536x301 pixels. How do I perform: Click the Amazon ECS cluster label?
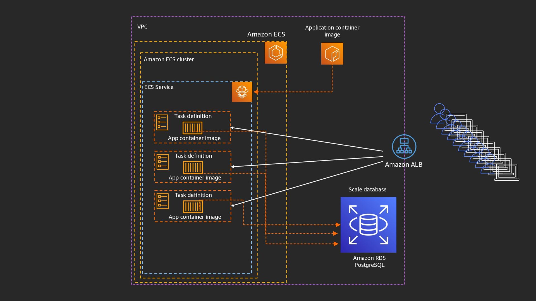click(169, 59)
